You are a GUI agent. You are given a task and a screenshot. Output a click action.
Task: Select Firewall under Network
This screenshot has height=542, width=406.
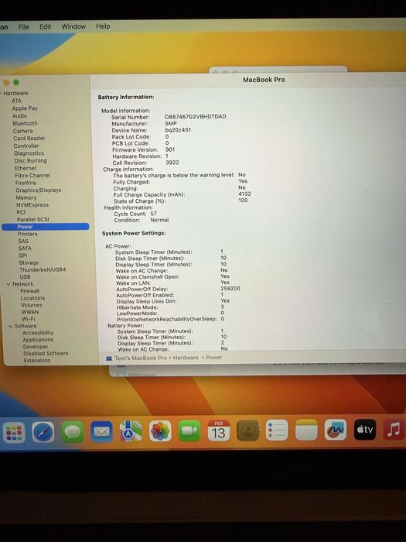[30, 291]
